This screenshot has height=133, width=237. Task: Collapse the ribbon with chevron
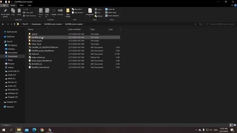pyautogui.click(x=232, y=5)
